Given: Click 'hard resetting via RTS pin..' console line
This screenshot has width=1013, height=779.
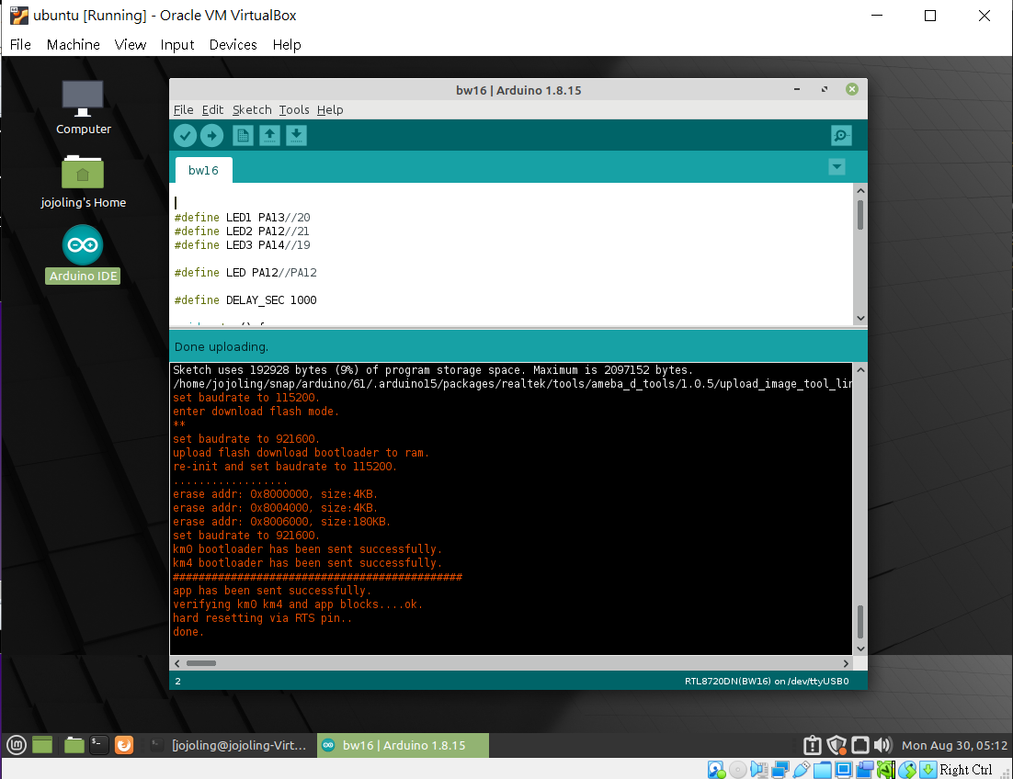Looking at the screenshot, I should point(262,618).
